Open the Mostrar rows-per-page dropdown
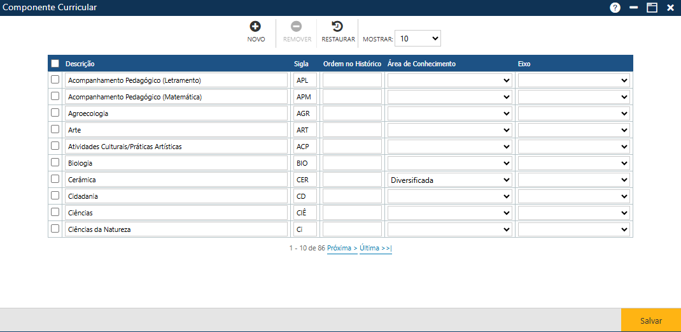Screen dimensions: 681x332 [418, 38]
